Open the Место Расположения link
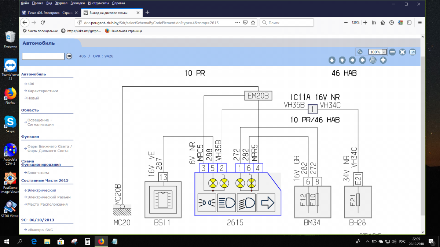The height and width of the screenshot is (247, 440). (47, 204)
